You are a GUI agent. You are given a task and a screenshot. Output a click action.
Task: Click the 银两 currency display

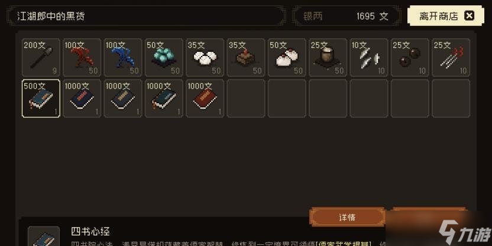(347, 16)
